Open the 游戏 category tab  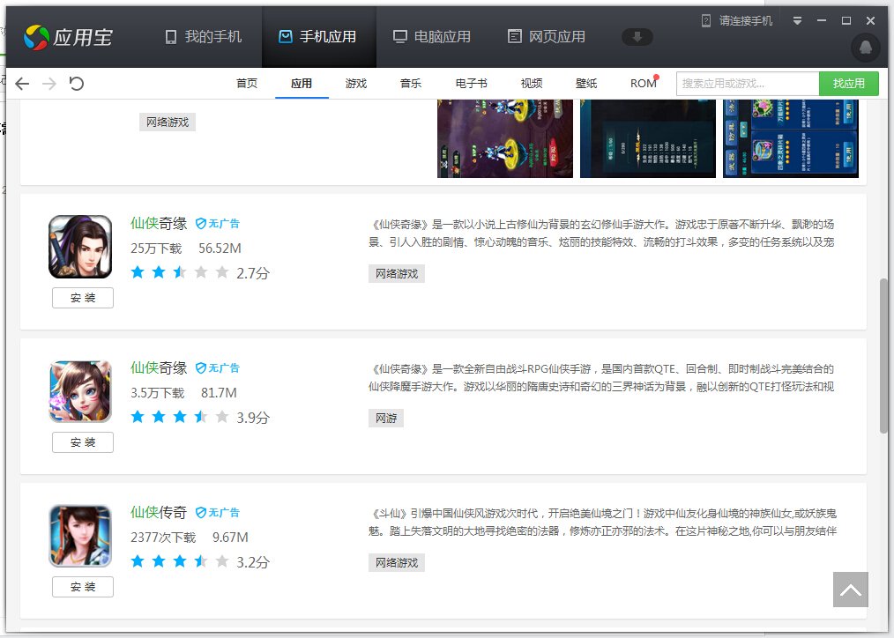355,83
